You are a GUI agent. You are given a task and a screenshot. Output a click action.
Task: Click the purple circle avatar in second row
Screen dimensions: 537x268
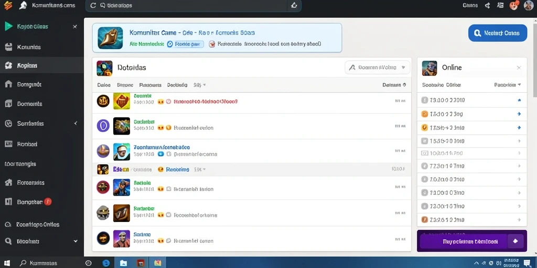(x=103, y=126)
